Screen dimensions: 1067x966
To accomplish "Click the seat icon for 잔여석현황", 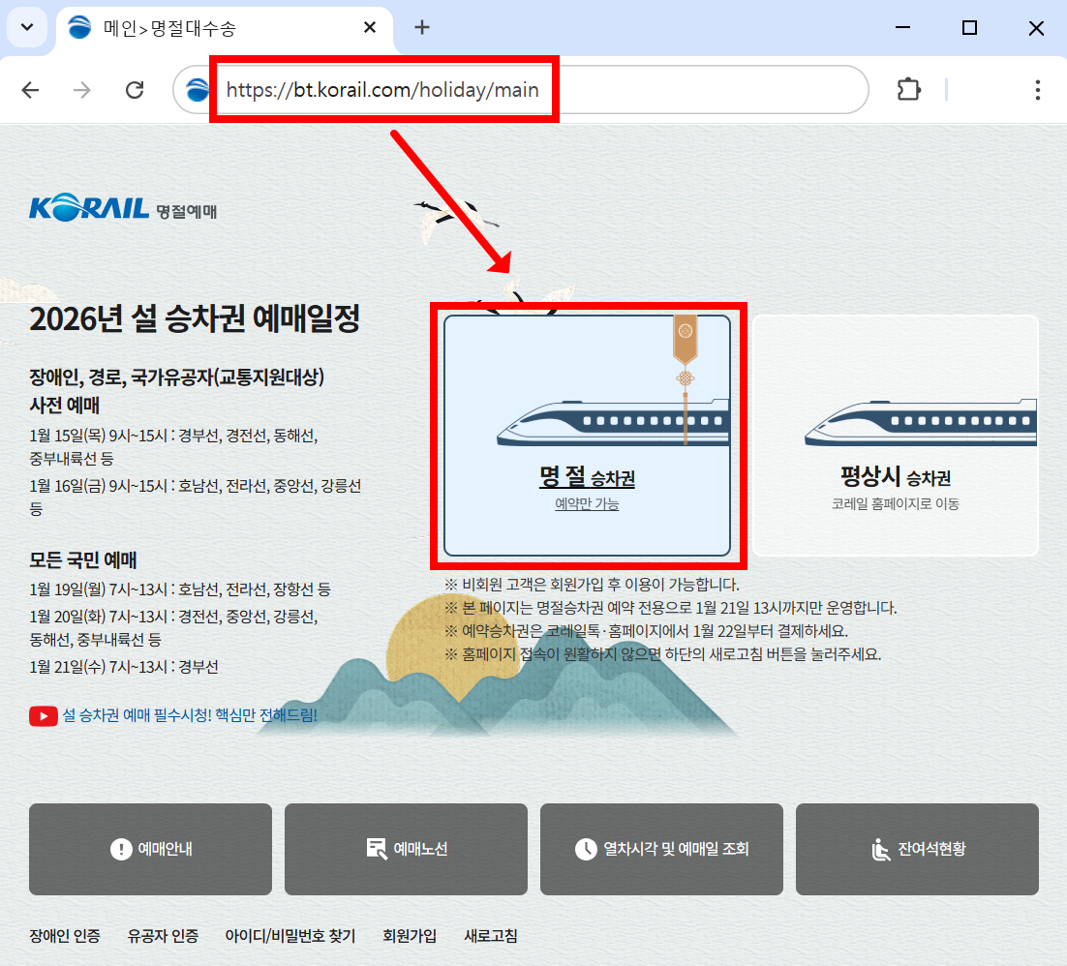I will point(880,849).
